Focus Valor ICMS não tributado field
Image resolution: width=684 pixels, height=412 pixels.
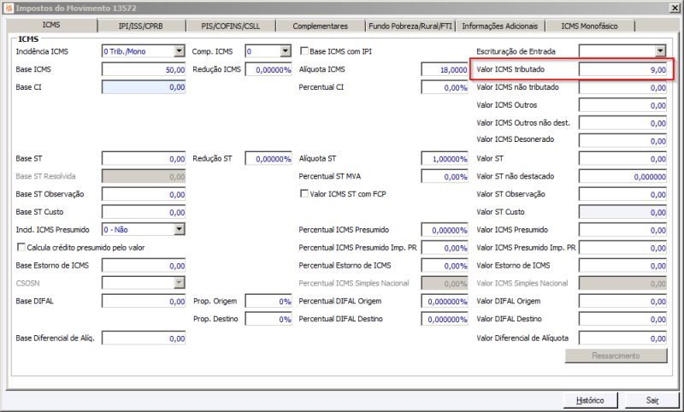point(623,87)
